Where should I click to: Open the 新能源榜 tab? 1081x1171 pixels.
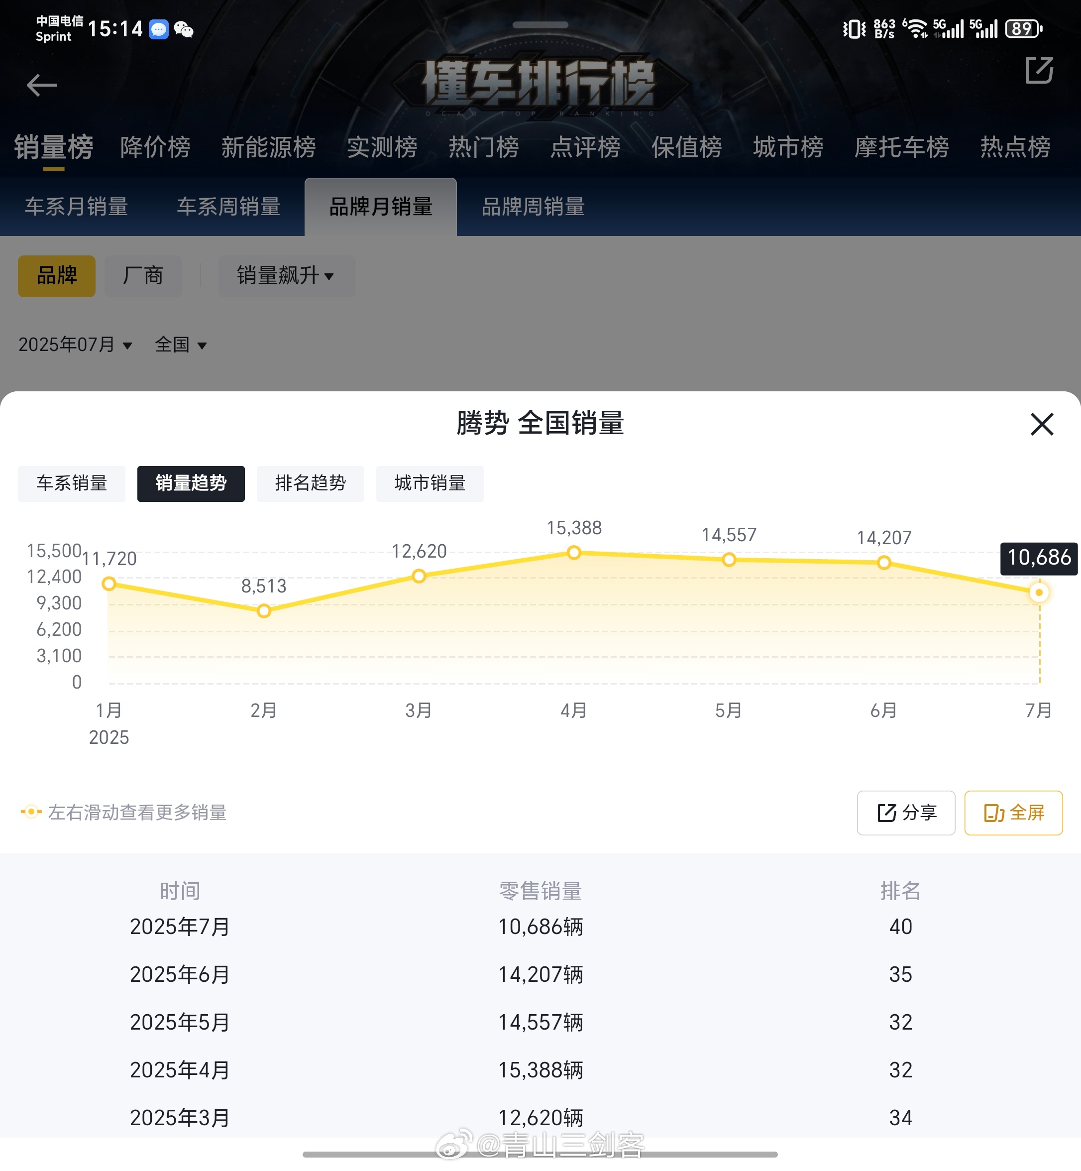(x=268, y=147)
